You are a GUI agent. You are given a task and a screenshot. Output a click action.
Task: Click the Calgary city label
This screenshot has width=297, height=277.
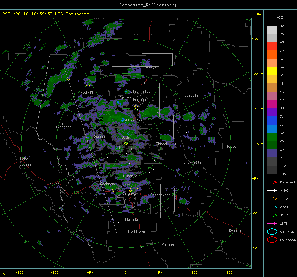click(x=129, y=194)
